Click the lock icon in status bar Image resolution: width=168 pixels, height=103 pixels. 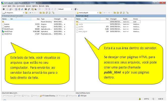pyautogui.click(x=140, y=99)
